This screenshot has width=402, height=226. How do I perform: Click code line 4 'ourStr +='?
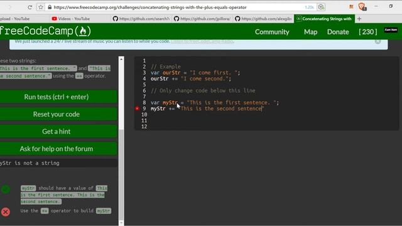[191, 78]
